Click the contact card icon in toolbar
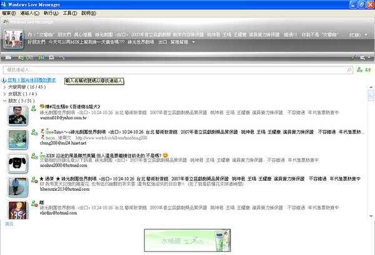375x255 pixels. click(51, 57)
